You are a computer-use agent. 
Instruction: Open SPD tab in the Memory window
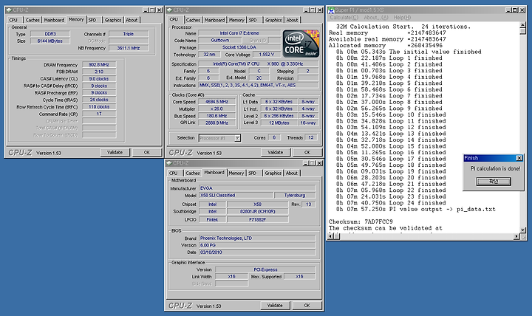(92, 20)
